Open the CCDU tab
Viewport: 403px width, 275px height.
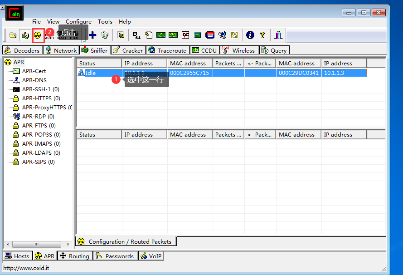pyautogui.click(x=205, y=50)
